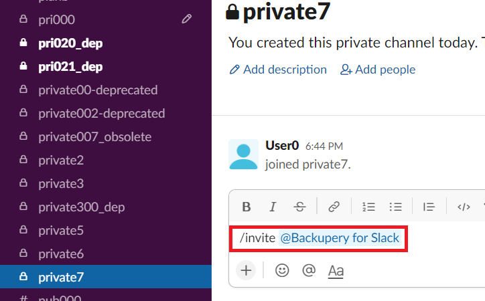Toggle formatting toolbar with Aa button
This screenshot has width=485, height=301.
click(336, 271)
